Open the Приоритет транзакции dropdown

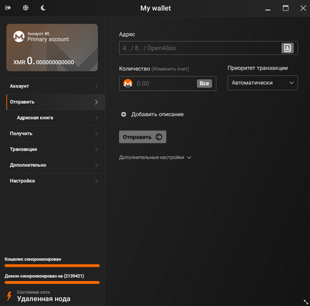(x=262, y=83)
